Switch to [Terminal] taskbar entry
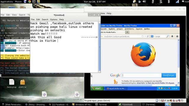 pos(149,105)
